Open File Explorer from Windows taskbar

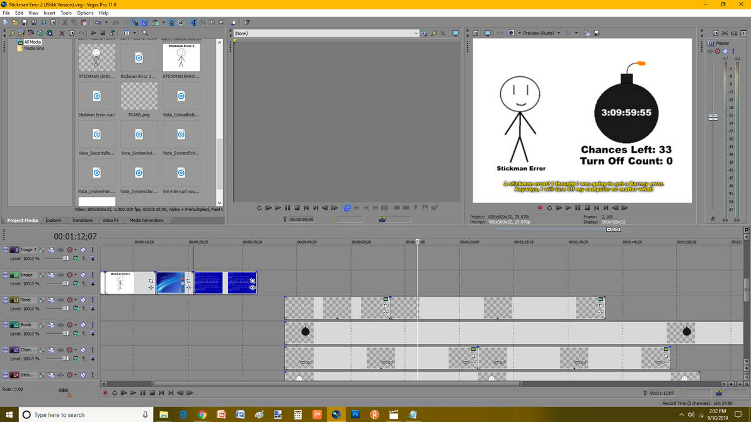(x=164, y=415)
